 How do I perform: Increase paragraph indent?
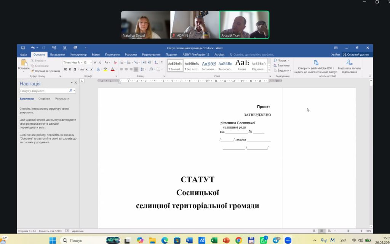pyautogui.click(x=149, y=63)
